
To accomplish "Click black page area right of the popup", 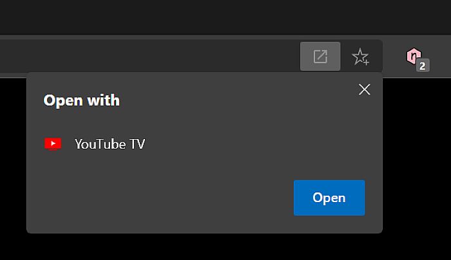I will coord(417,161).
